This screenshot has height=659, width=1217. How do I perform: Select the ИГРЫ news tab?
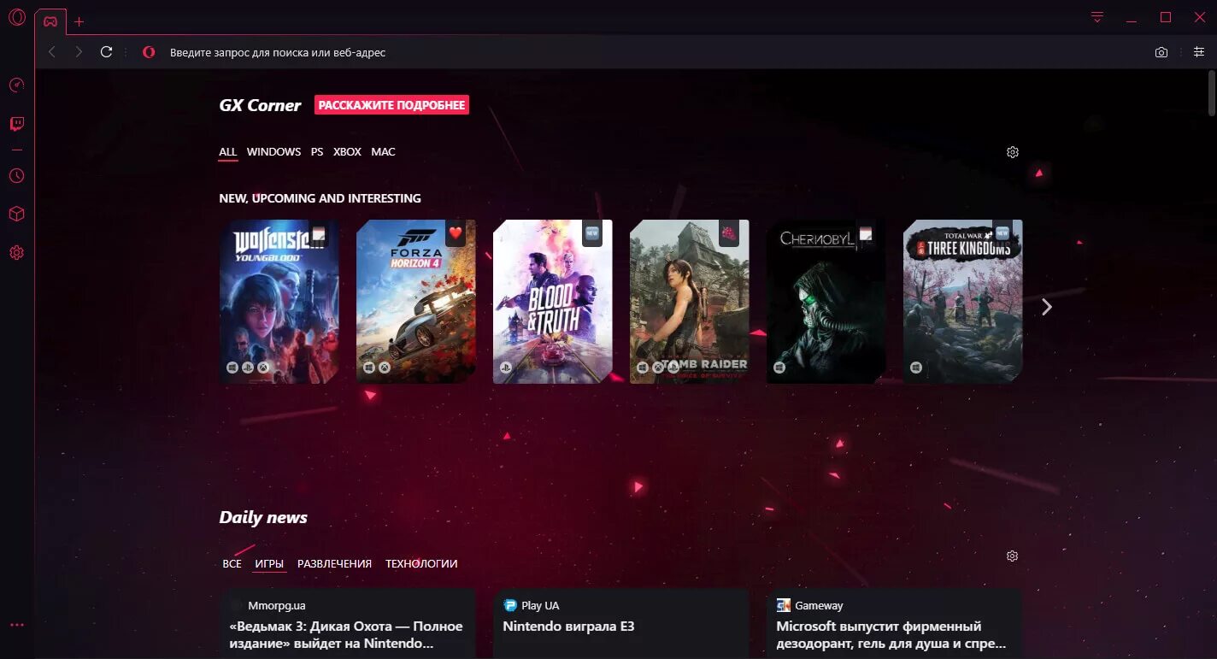pos(269,564)
